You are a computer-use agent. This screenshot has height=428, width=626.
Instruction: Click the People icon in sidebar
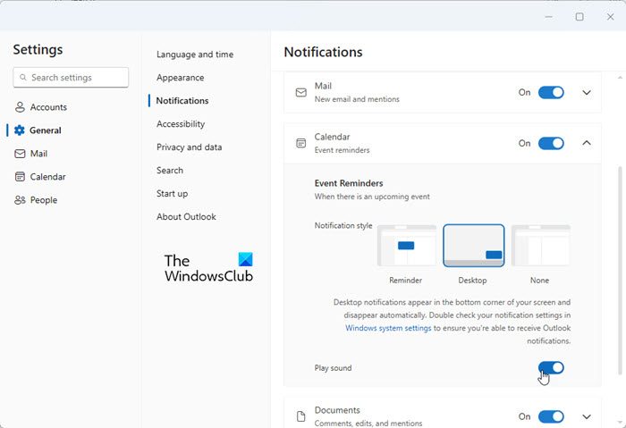(20, 200)
